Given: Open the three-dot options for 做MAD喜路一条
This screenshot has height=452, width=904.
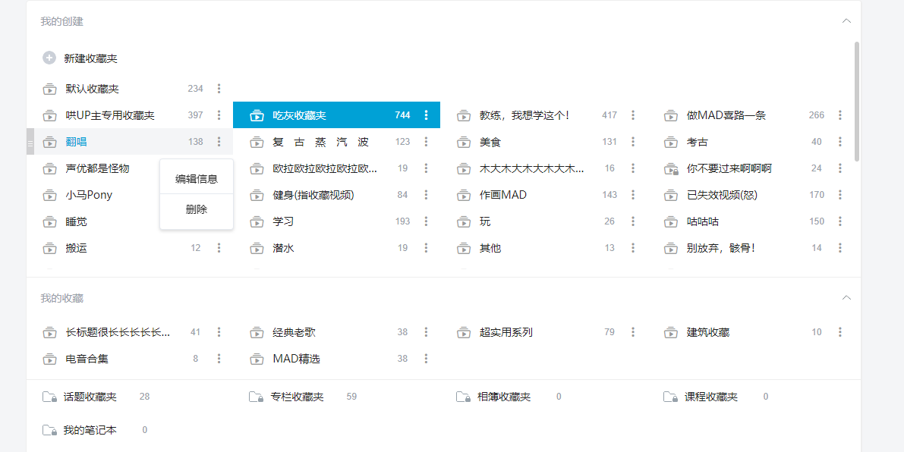Looking at the screenshot, I should [839, 115].
